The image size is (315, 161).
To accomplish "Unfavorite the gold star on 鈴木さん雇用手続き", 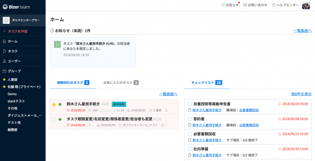I will click(54, 104).
